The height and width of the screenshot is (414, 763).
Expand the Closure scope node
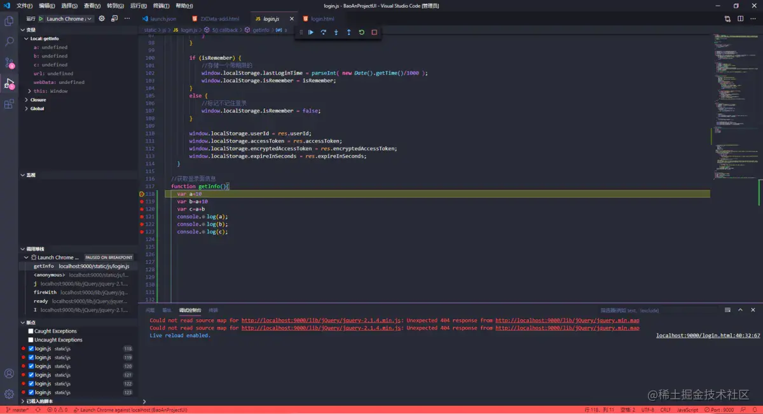(x=38, y=100)
